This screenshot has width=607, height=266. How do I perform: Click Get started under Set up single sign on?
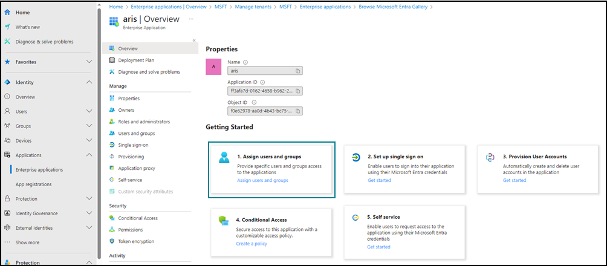379,180
